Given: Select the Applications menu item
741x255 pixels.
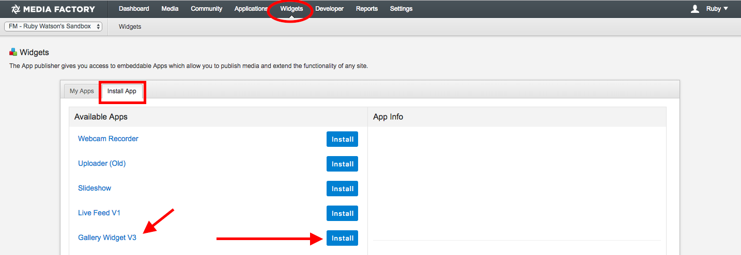Looking at the screenshot, I should [x=251, y=9].
